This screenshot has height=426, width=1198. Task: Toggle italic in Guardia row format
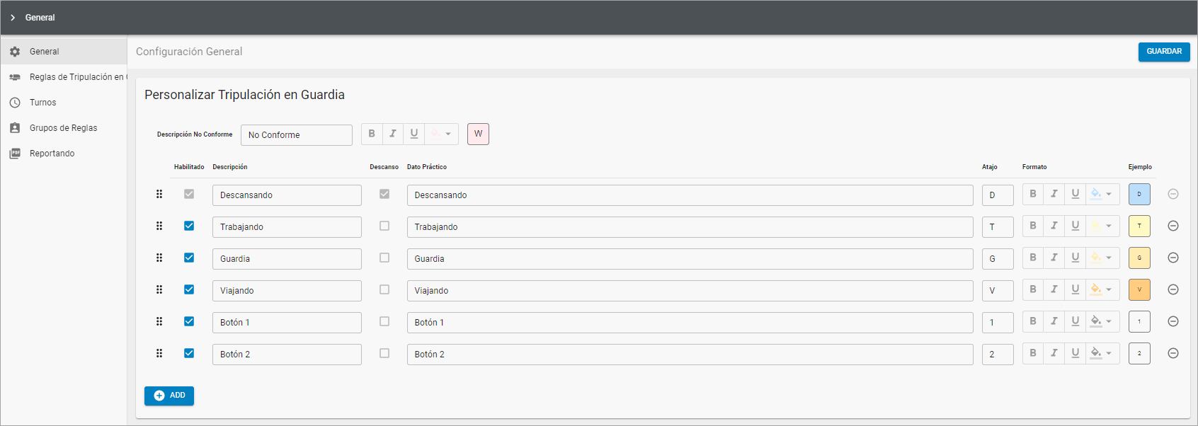click(x=1054, y=258)
